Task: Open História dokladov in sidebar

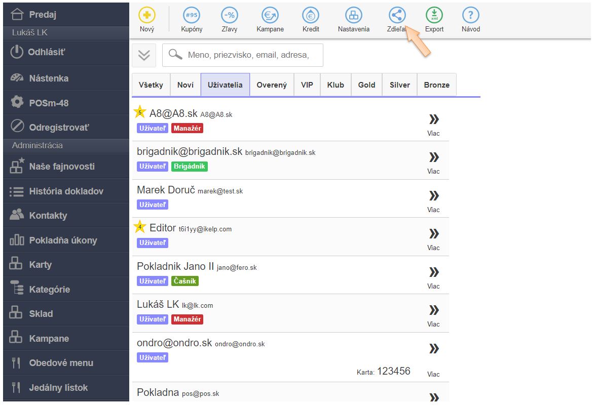Action: (x=66, y=191)
